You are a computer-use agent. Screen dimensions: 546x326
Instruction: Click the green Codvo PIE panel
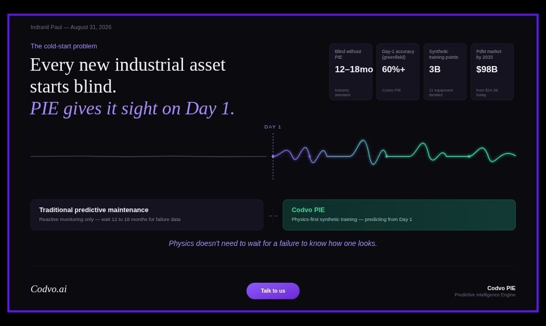399,215
